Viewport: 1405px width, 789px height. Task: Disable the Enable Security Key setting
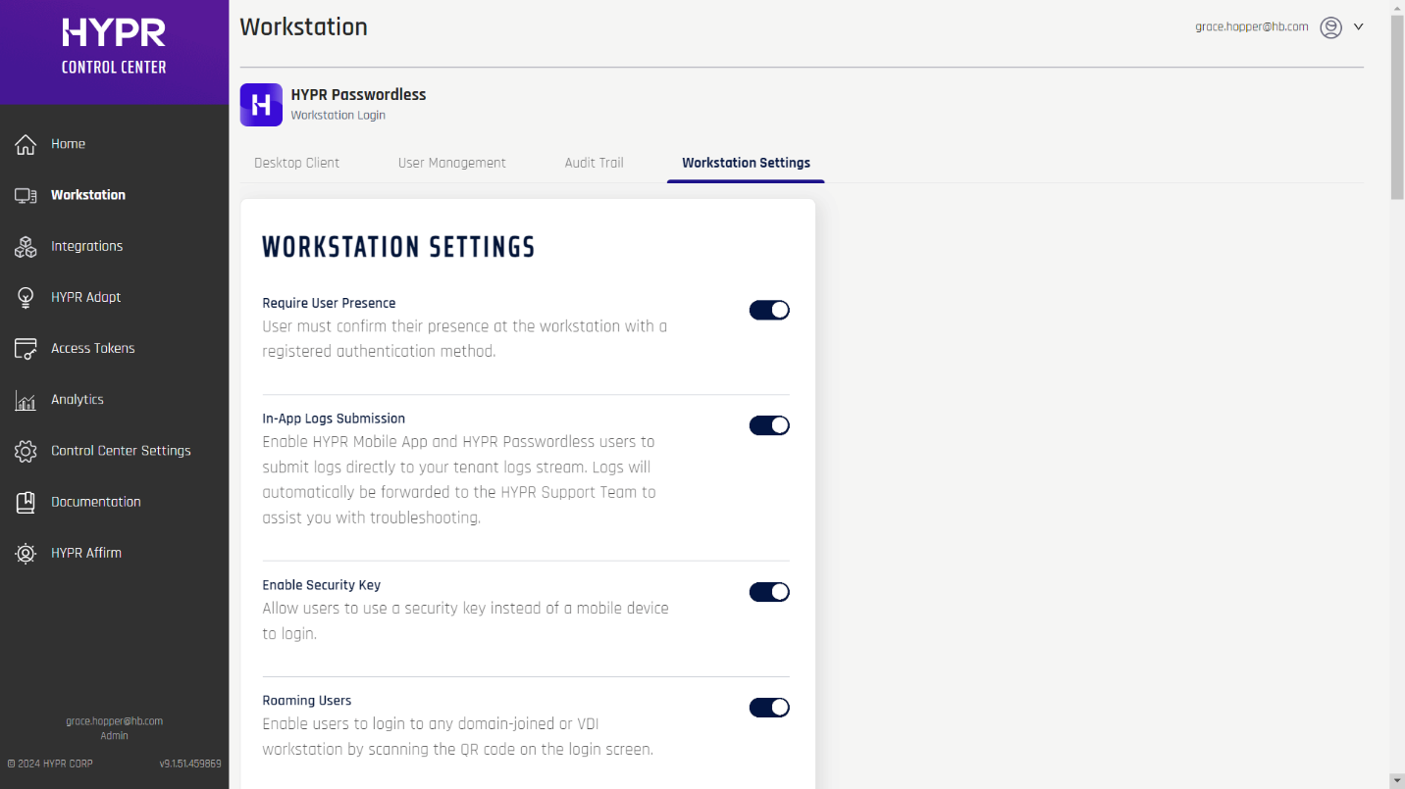[x=769, y=592]
